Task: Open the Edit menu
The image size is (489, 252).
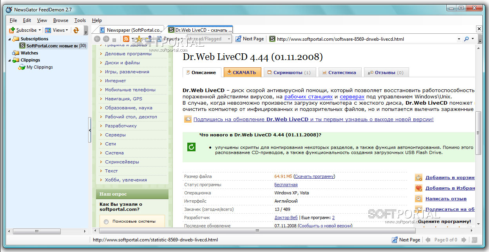Action: [x=27, y=20]
